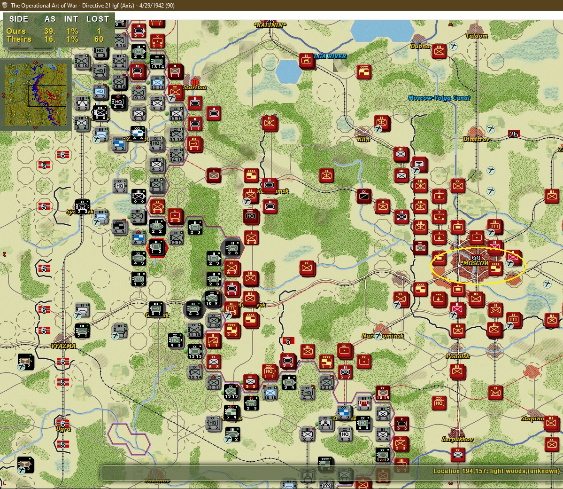Select German XX infantry 7-10
Image resolution: width=563 pixels, height=489 pixels.
tap(214, 320)
